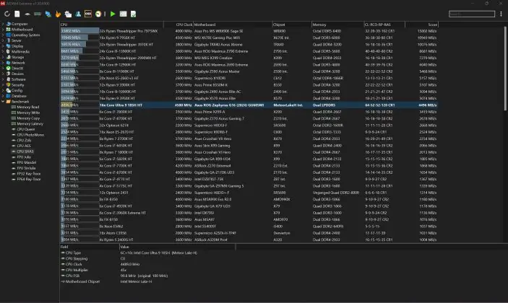The image size is (508, 303).
Task: Select the Asus ROG Maximus Z790 Extreme row
Action: tap(249, 51)
